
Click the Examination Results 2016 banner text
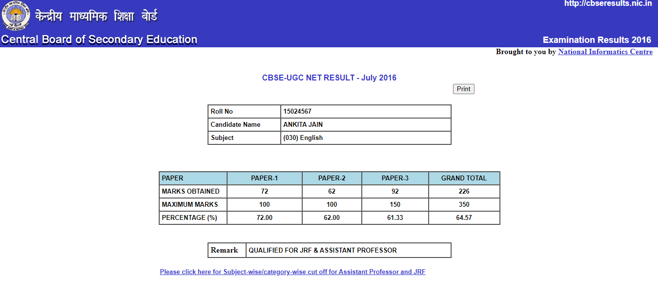pyautogui.click(x=596, y=40)
